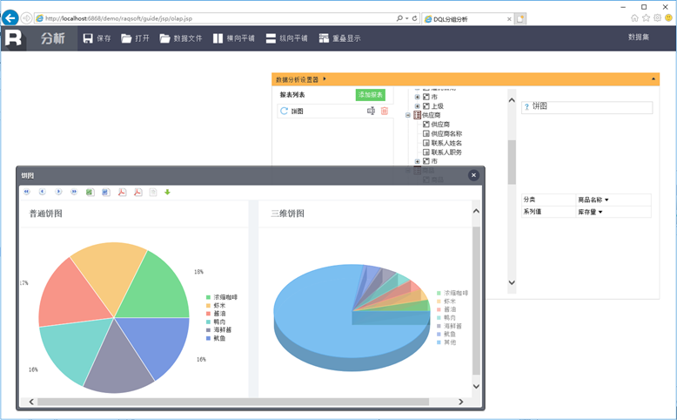Expand the 上级 tree node
The image size is (677, 420).
418,106
